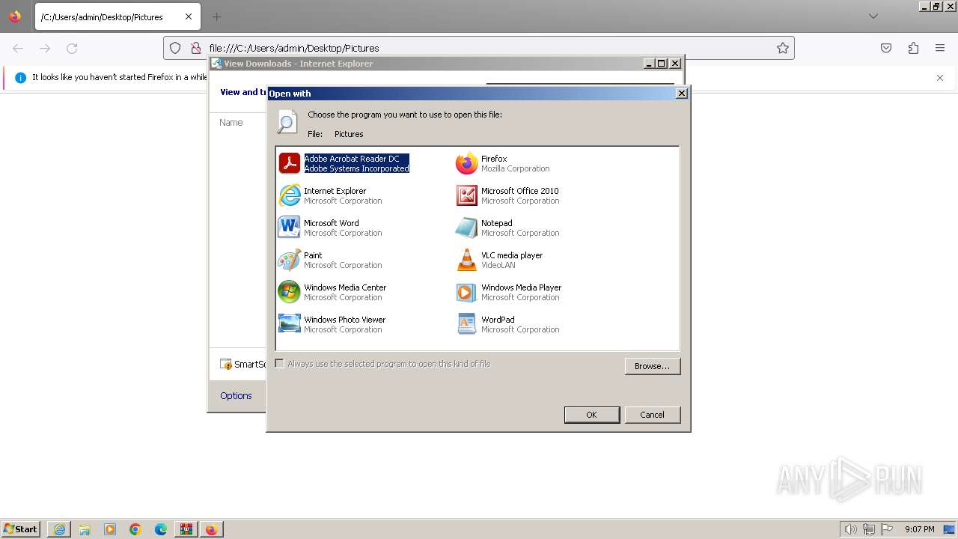This screenshot has width=958, height=539.
Task: Open File Explorer from the taskbar
Action: coord(85,529)
